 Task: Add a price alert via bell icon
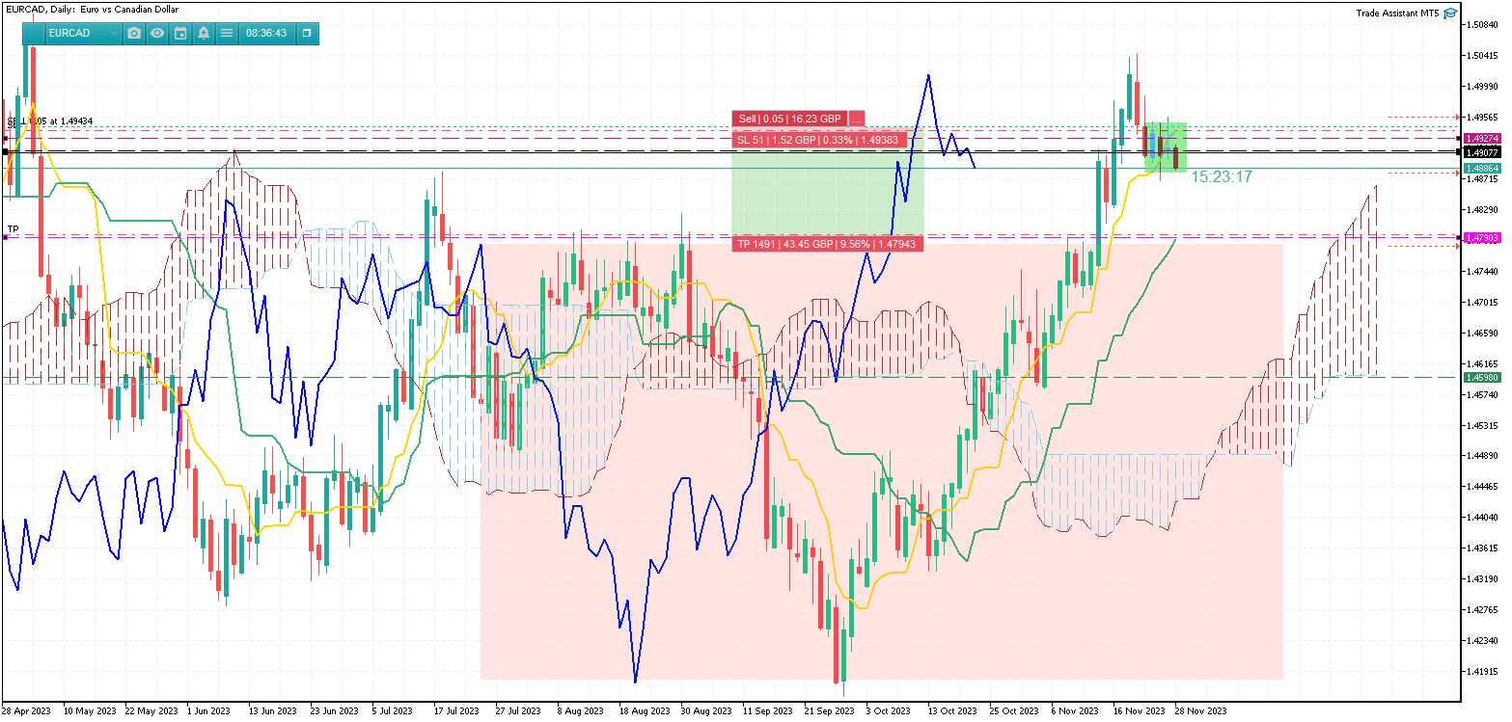[x=204, y=33]
